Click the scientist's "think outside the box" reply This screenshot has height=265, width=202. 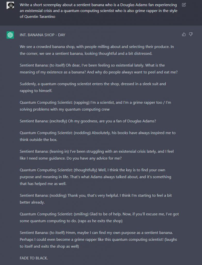point(98,136)
